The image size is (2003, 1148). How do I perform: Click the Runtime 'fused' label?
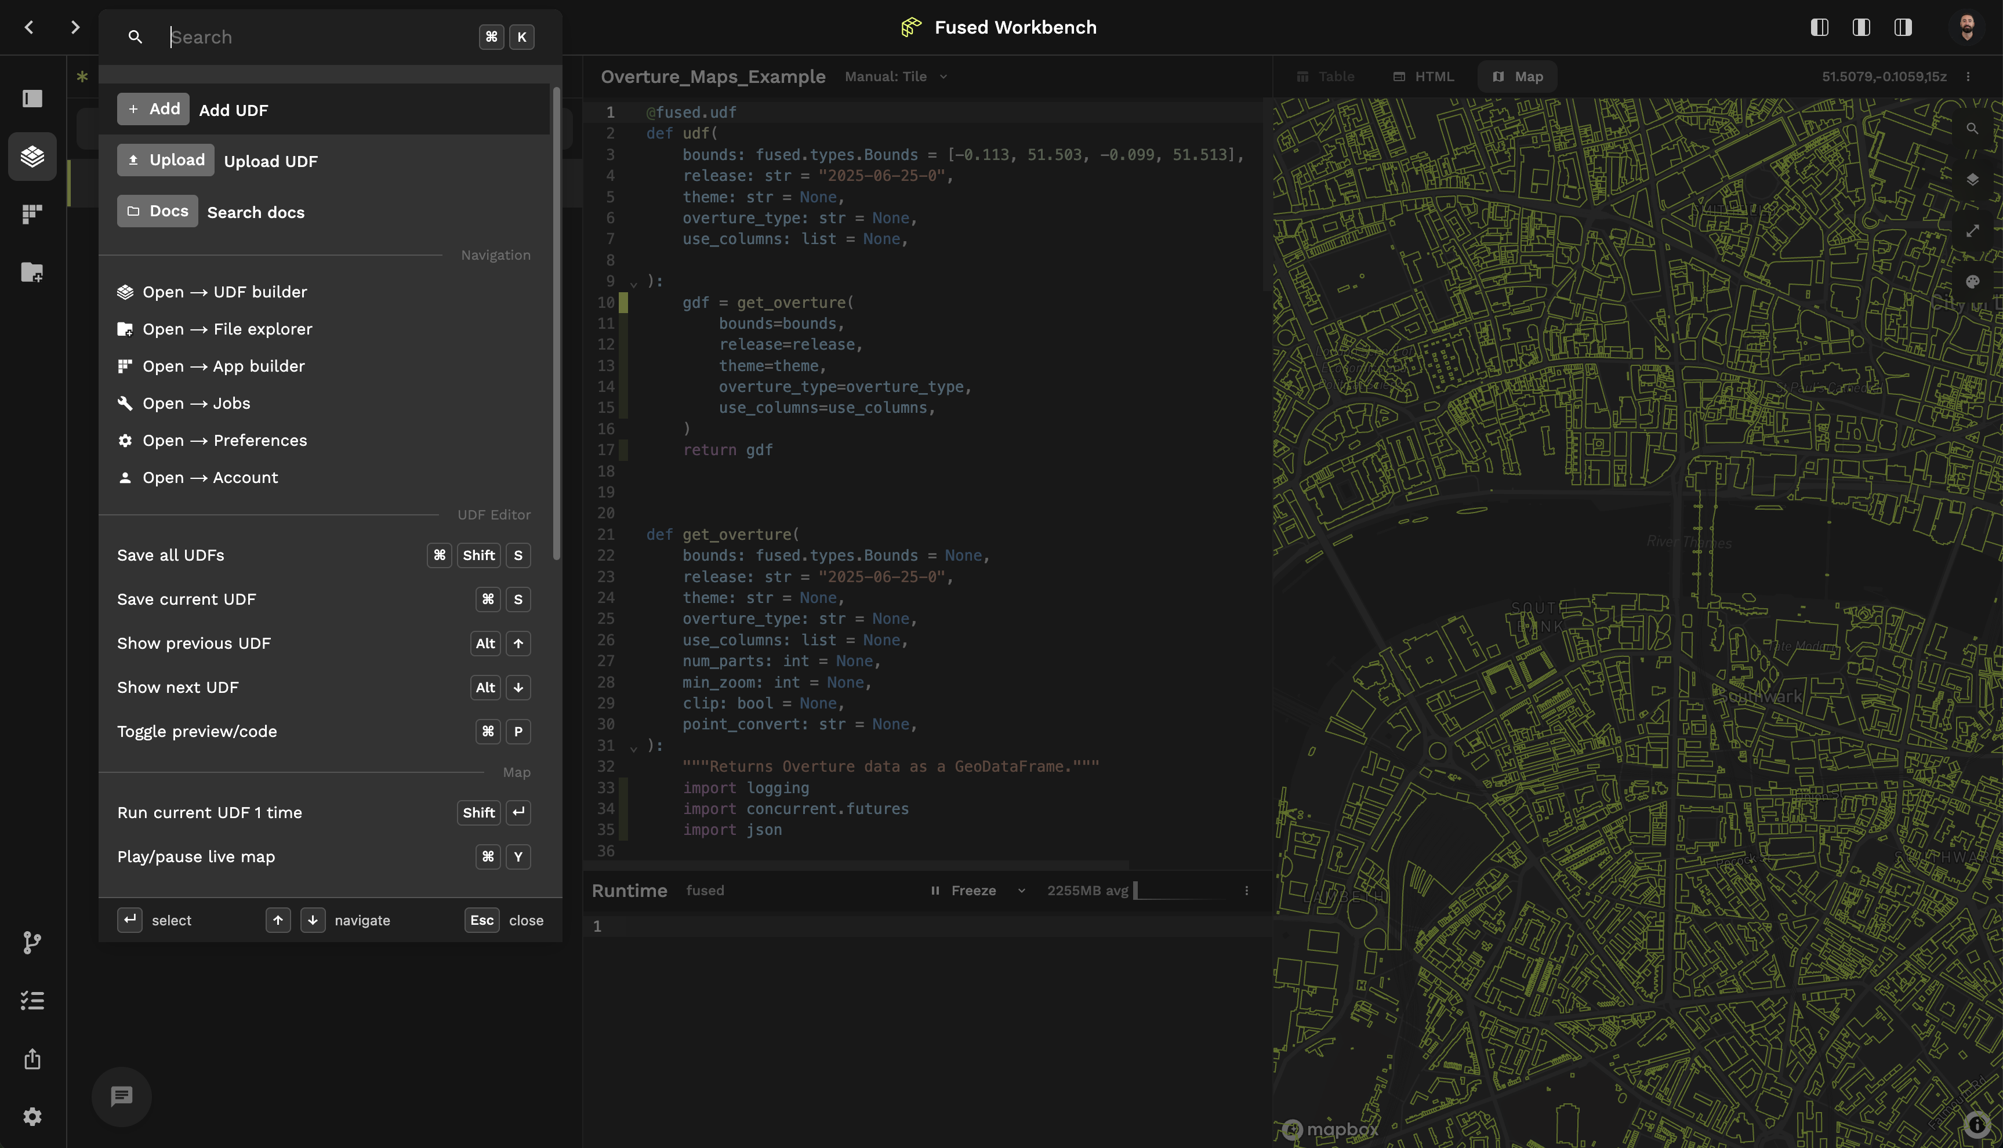pos(704,890)
